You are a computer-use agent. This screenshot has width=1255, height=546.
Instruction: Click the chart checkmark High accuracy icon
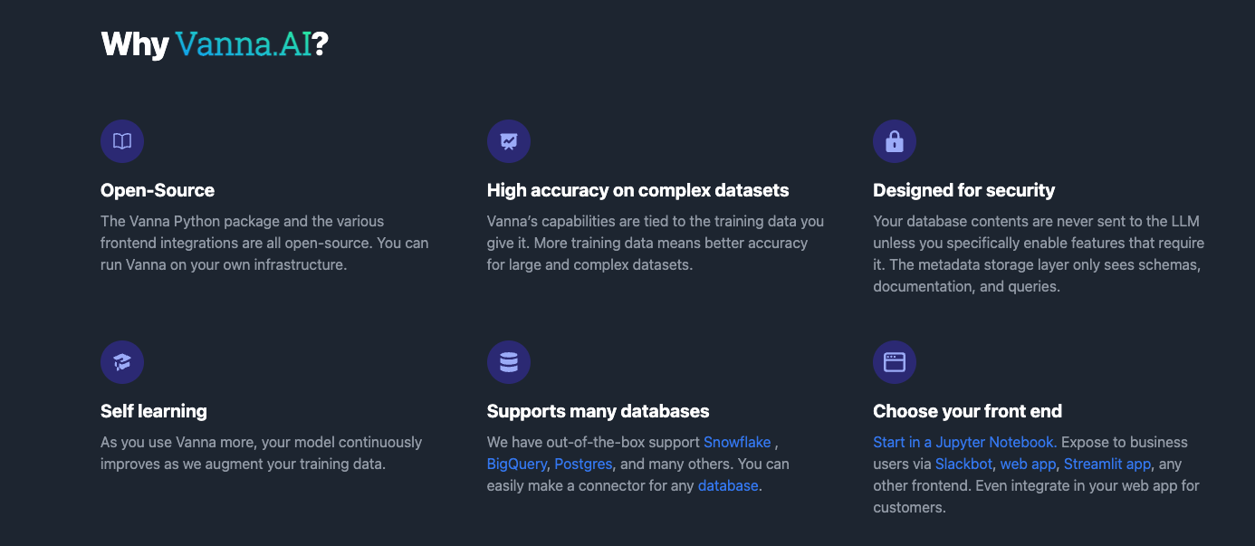coord(509,141)
